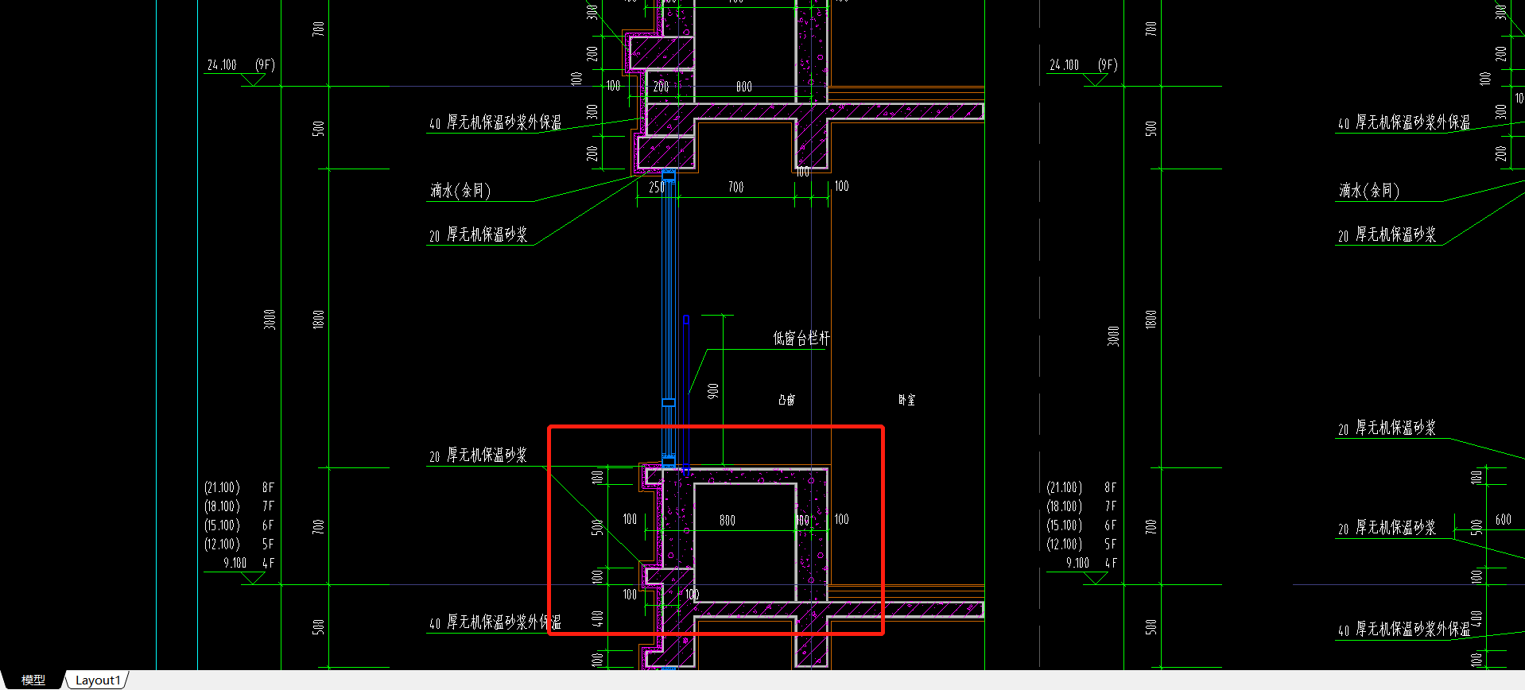Image resolution: width=1525 pixels, height=690 pixels.
Task: Click the (12.100) 5F level label in right section
Action: point(1081,545)
